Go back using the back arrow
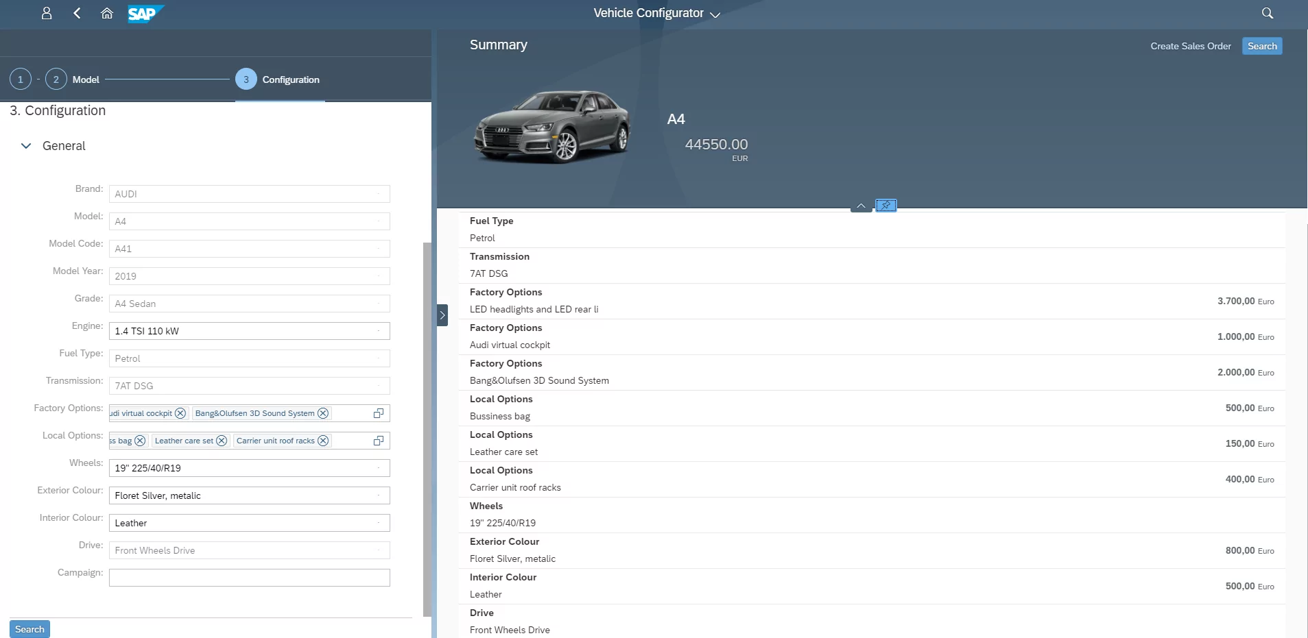The height and width of the screenshot is (638, 1308). [x=77, y=13]
